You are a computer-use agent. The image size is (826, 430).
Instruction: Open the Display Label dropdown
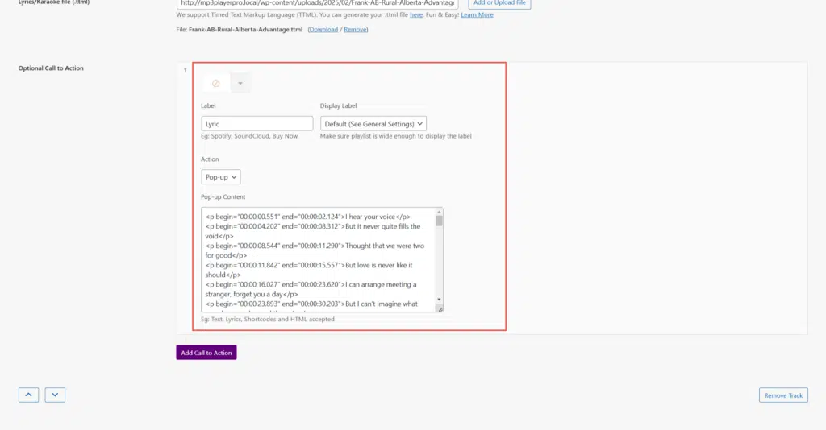pyautogui.click(x=373, y=123)
